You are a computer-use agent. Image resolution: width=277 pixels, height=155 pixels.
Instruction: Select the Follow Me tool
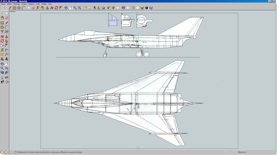pos(7,41)
